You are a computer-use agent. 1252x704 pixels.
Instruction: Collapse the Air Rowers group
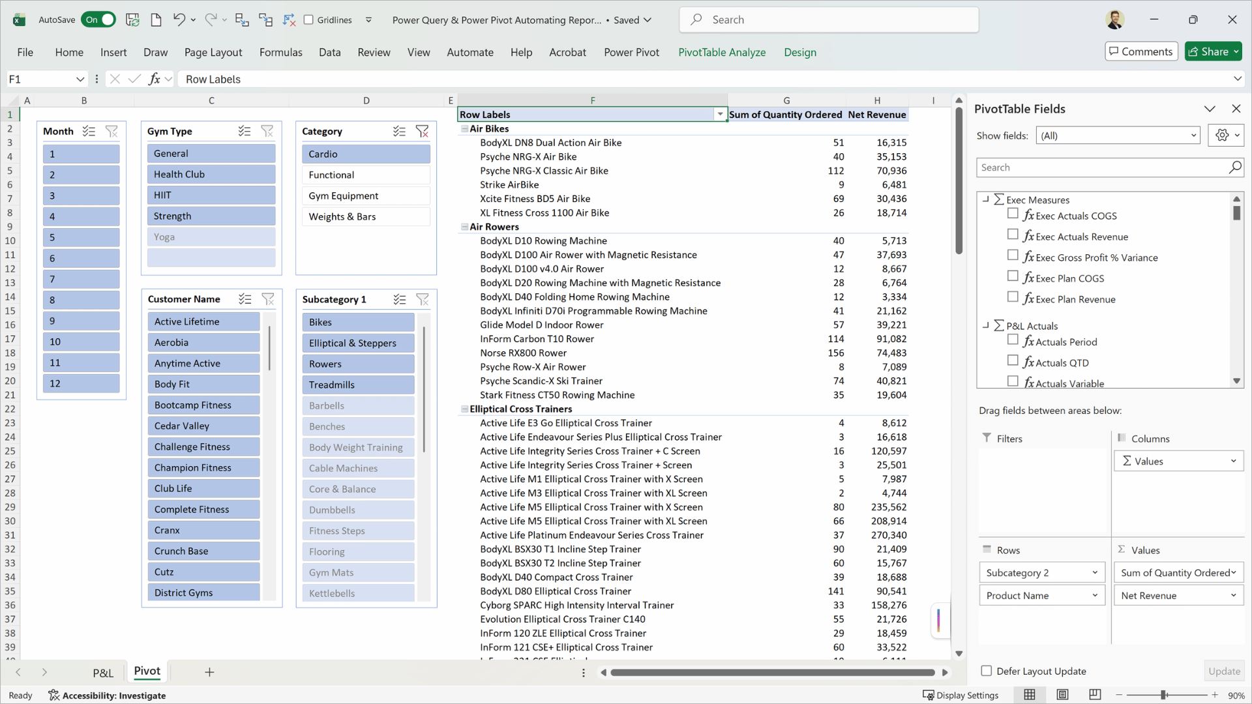coord(465,227)
